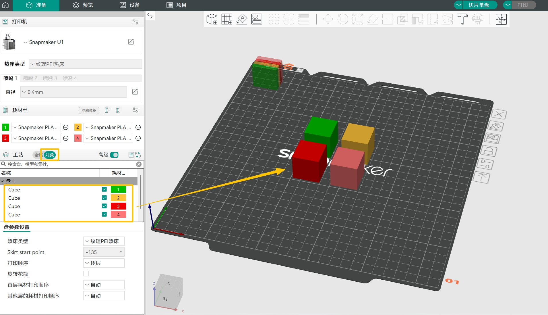Open filament 1 more options icon

[66, 127]
